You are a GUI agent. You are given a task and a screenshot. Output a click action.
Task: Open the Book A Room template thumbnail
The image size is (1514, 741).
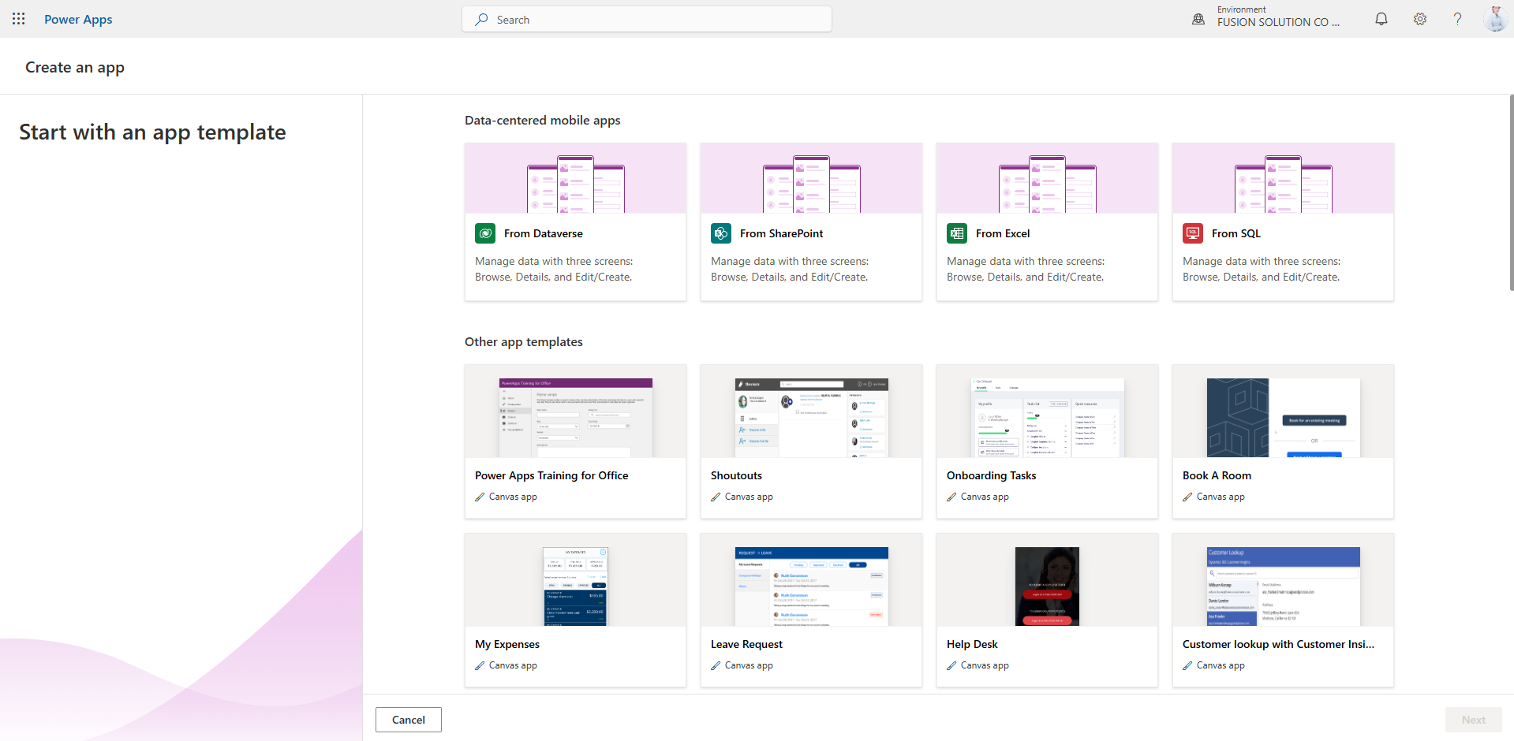coord(1284,418)
